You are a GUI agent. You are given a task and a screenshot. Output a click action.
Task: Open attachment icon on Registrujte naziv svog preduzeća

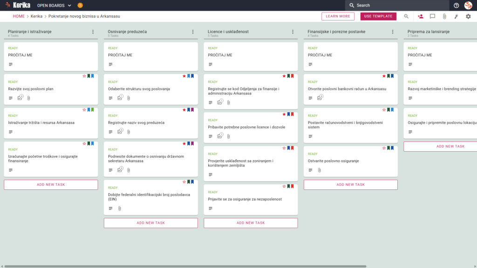click(x=129, y=132)
